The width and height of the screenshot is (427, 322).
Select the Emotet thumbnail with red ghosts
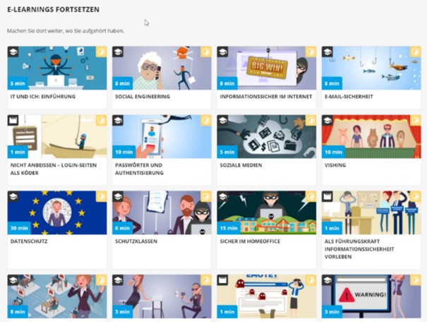[x=267, y=297]
